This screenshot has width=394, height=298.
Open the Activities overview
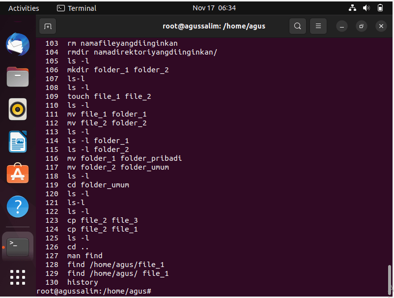coord(24,8)
